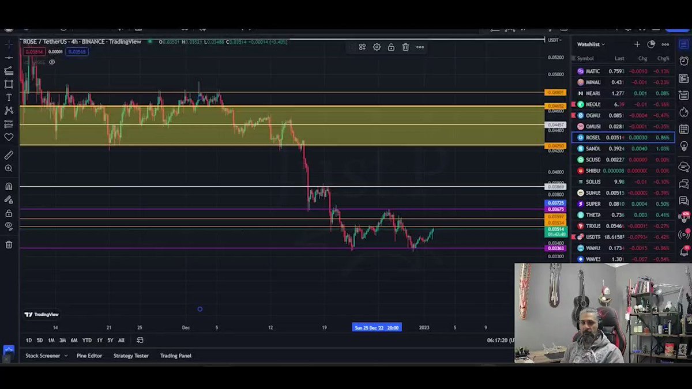Select the crosshair cursor tool
The height and width of the screenshot is (389, 692).
click(x=9, y=44)
